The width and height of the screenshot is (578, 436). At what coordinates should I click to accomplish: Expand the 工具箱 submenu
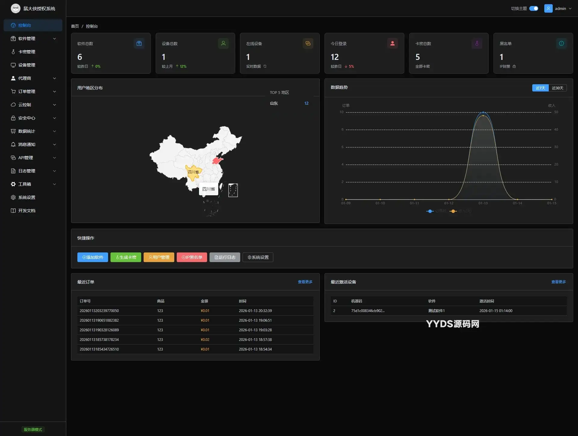(x=33, y=184)
